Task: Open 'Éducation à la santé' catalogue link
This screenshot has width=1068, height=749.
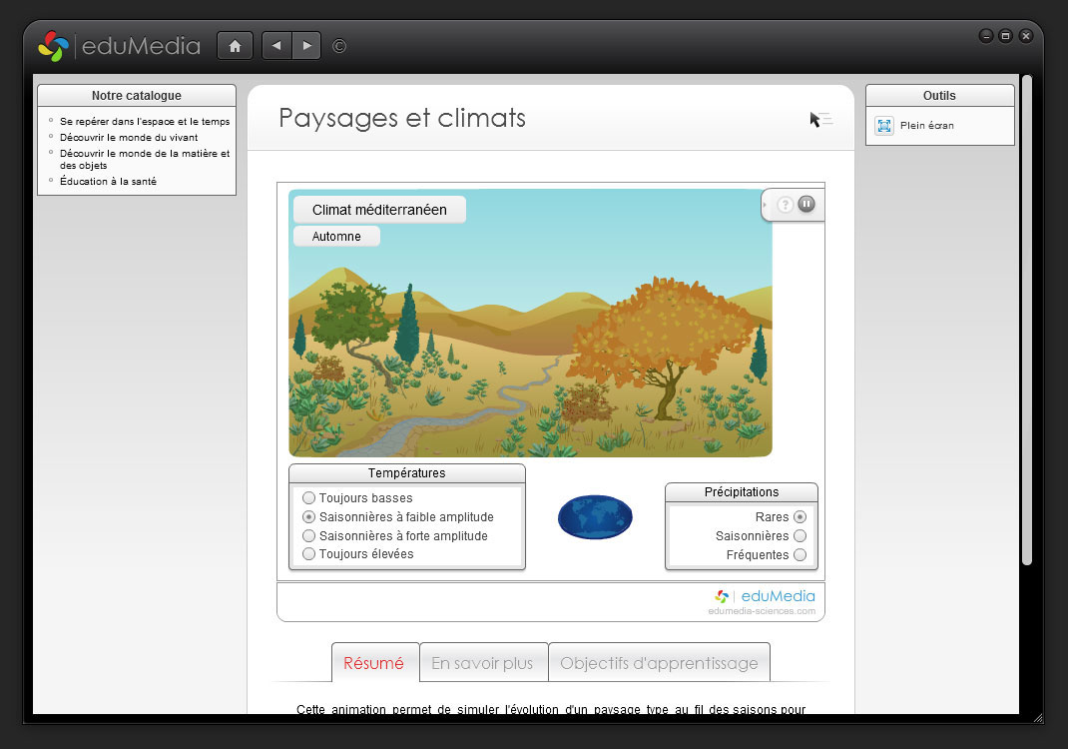Action: coord(108,182)
